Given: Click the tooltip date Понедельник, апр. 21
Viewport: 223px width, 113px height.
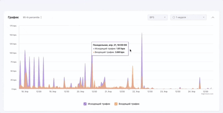Looking at the screenshot, I should tap(110, 45).
